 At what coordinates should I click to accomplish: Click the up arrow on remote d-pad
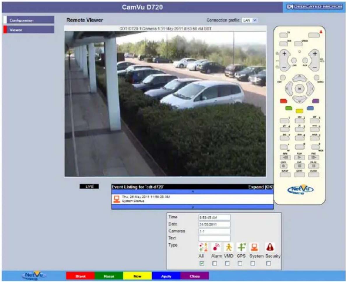point(300,78)
